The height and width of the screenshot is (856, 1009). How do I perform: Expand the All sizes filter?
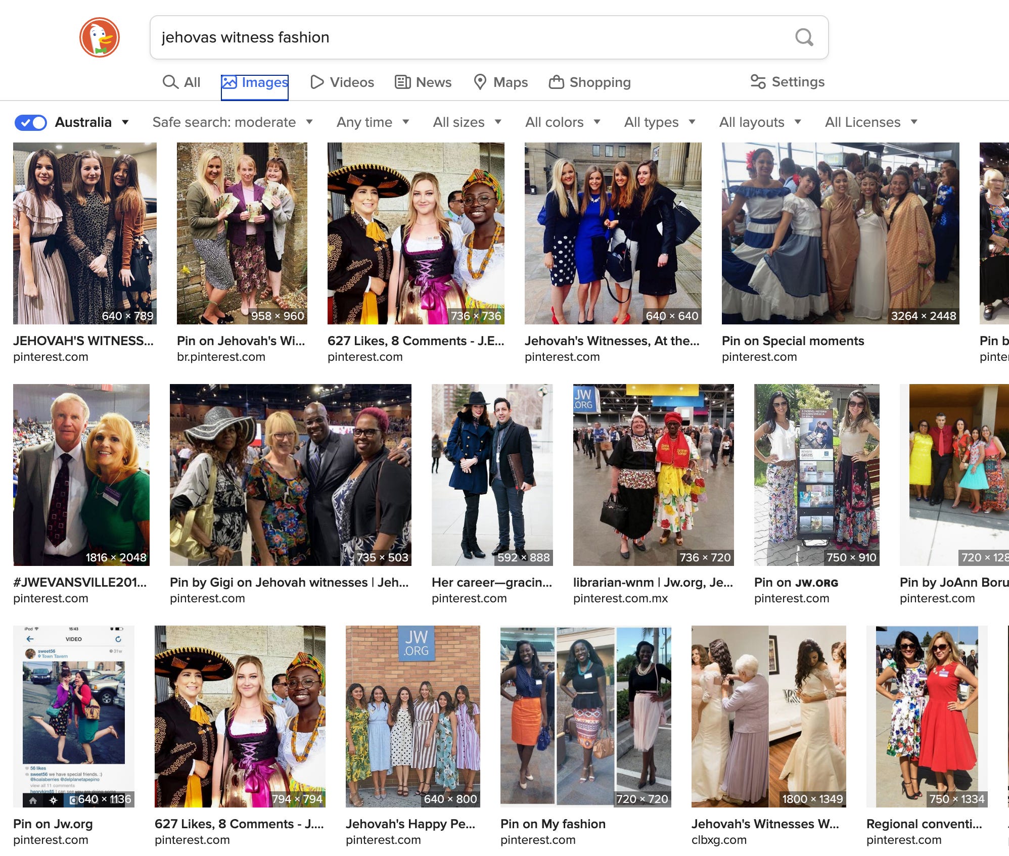(467, 122)
